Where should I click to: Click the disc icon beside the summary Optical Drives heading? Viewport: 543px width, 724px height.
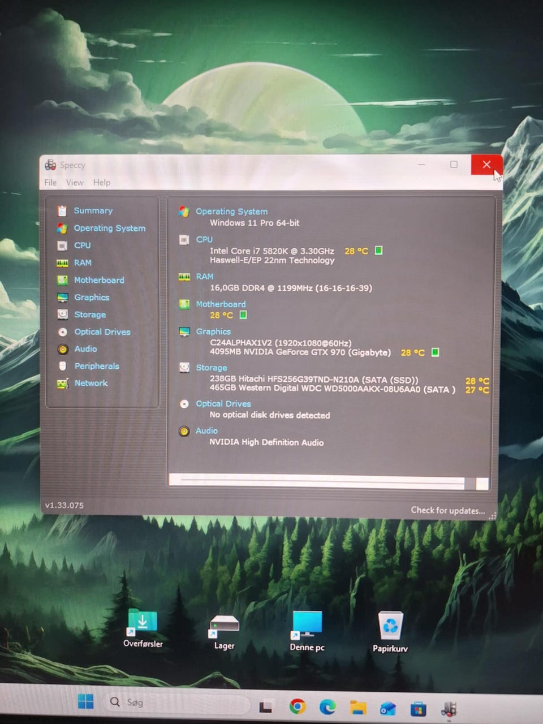(184, 404)
